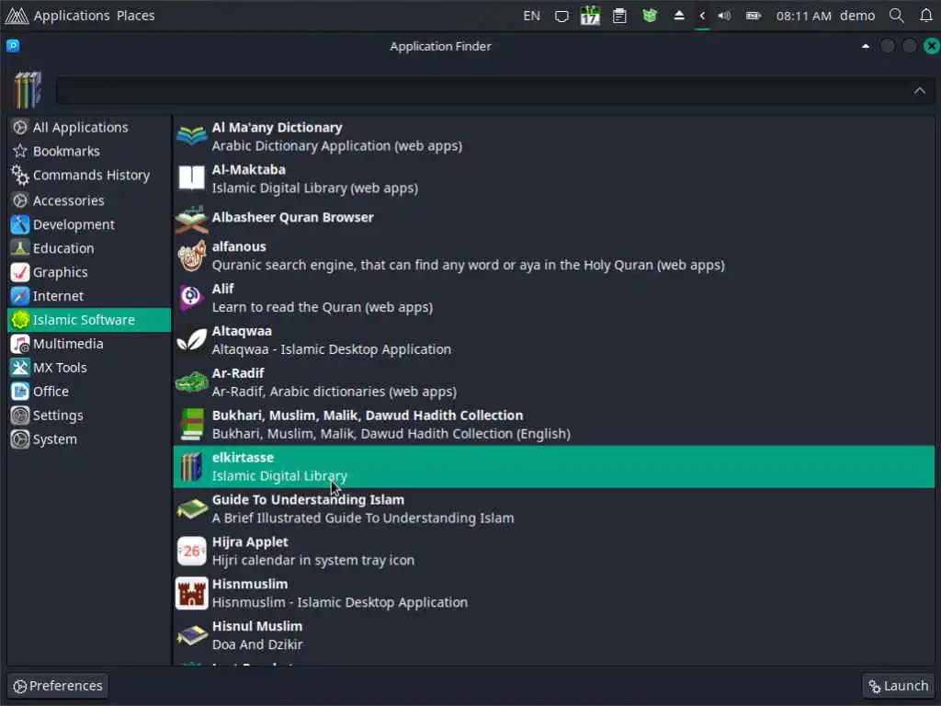Click 'Arabic Dictionary Application (web apps)' text
The height and width of the screenshot is (706, 941).
[x=336, y=146]
